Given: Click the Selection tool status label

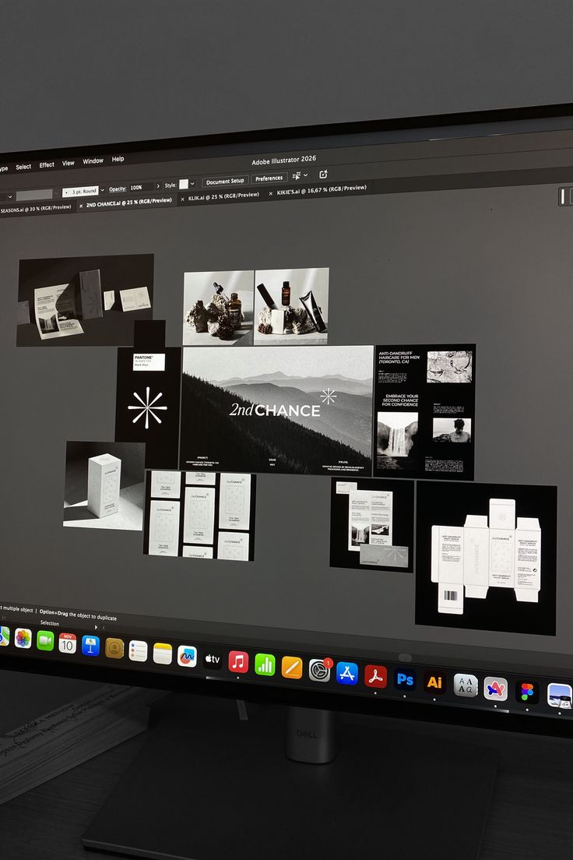Looking at the screenshot, I should click(x=49, y=623).
